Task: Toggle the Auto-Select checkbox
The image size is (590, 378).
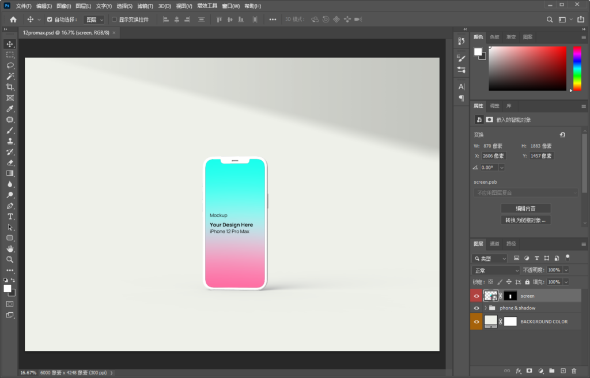Action: [50, 20]
